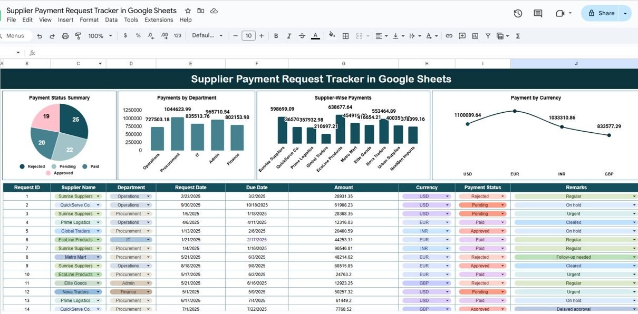Toggle bold formatting
638x314 pixels.
[276, 36]
